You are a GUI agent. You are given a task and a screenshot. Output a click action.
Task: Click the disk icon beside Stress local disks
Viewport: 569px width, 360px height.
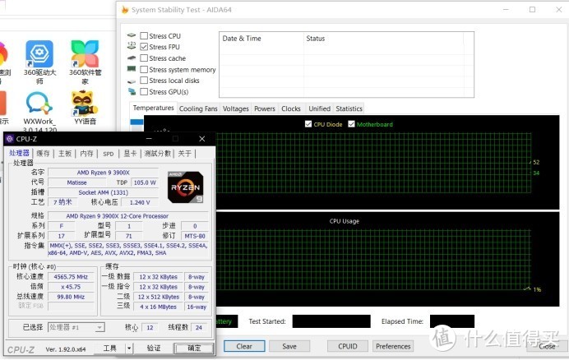pyautogui.click(x=132, y=81)
